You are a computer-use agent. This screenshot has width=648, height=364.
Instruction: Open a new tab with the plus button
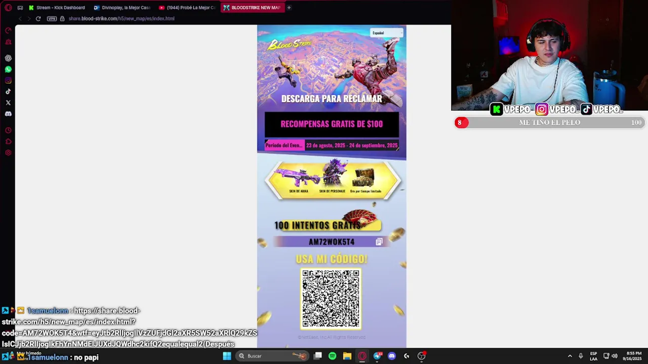[x=289, y=8]
